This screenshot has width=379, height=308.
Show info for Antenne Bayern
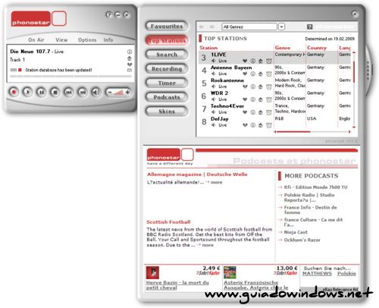pos(252,74)
